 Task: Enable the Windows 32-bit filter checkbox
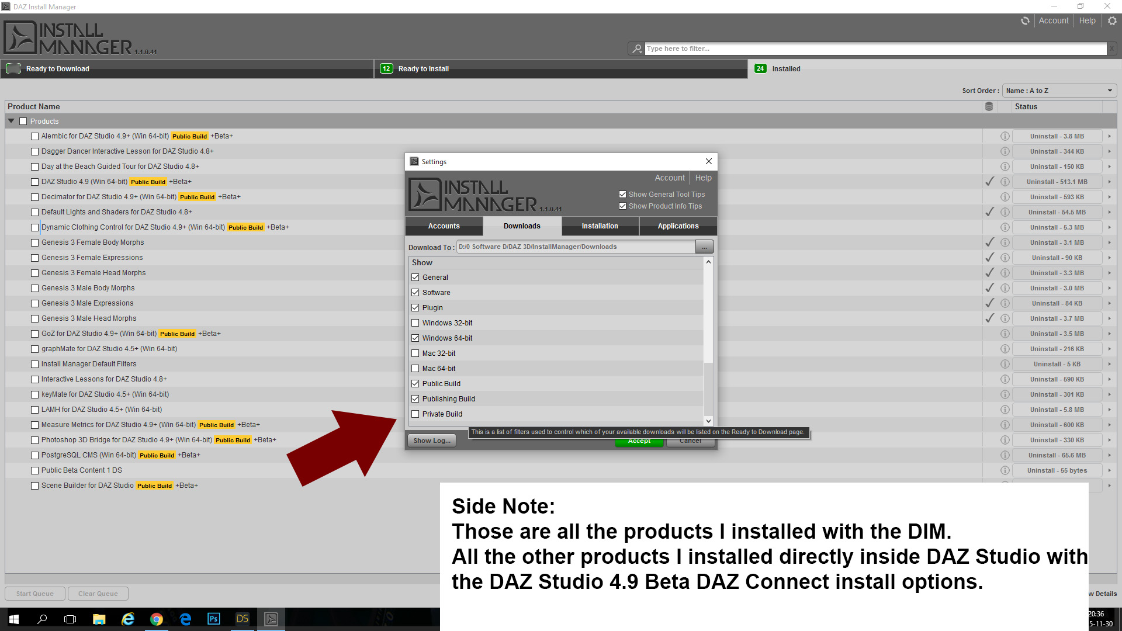pos(415,323)
